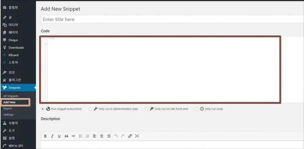Click the insert link icon
This screenshot has width=304, height=149.
tap(130, 136)
